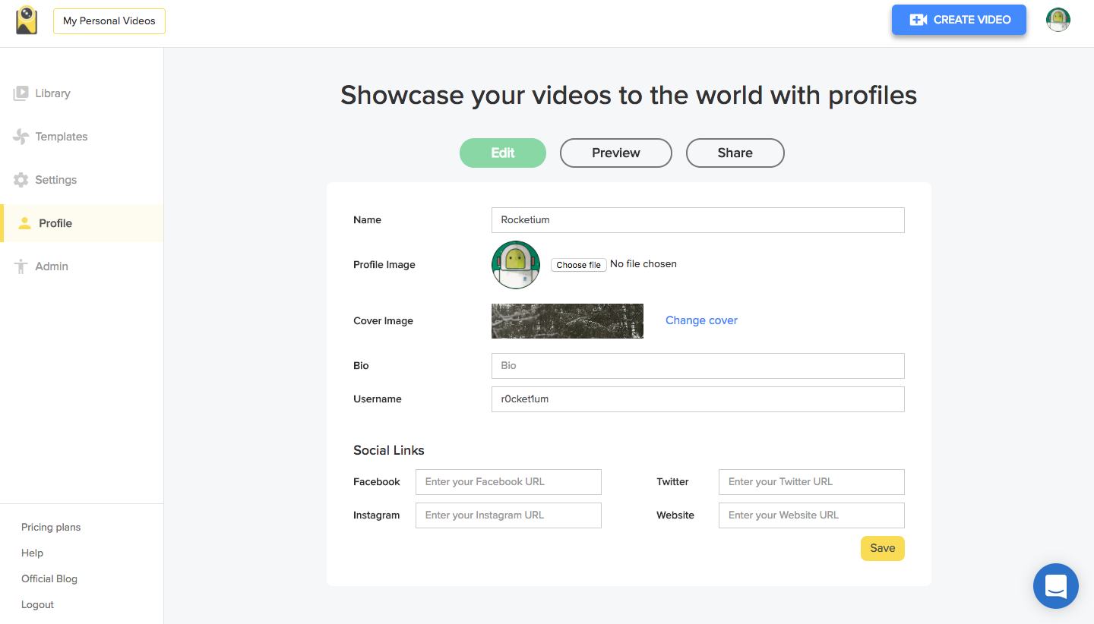Screen dimensions: 1094x624
Task: Click the Create Video button
Action: (959, 20)
